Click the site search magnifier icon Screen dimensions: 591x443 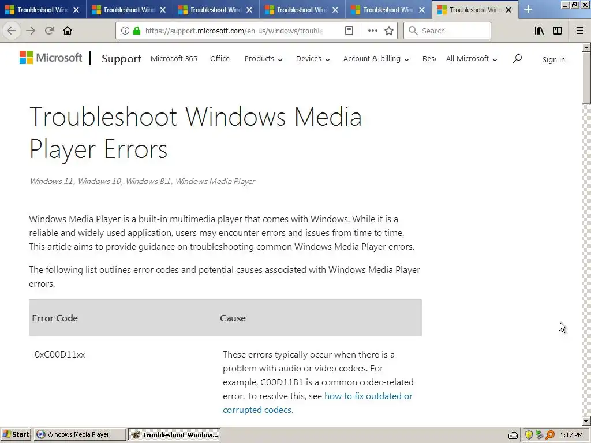pos(517,58)
